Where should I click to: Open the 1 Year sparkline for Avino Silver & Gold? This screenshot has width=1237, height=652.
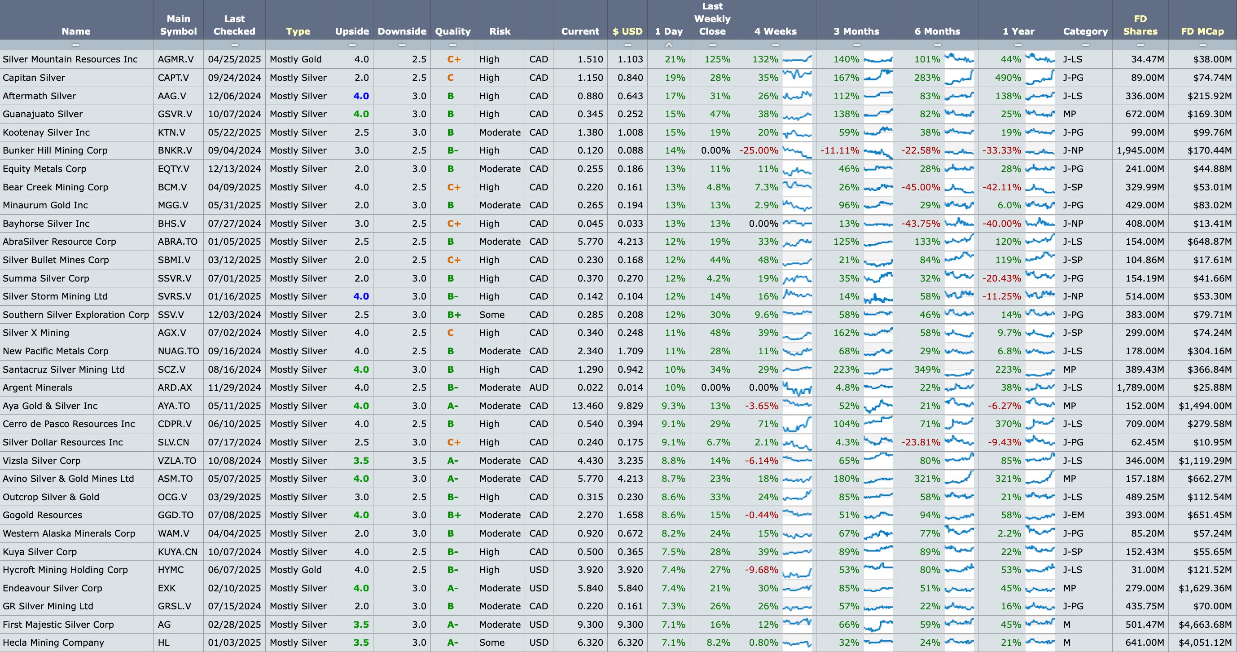(1040, 479)
